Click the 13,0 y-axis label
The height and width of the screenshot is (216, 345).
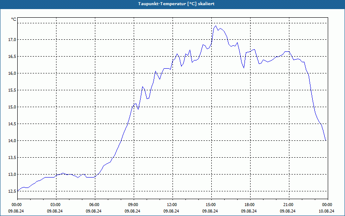(x=13, y=175)
